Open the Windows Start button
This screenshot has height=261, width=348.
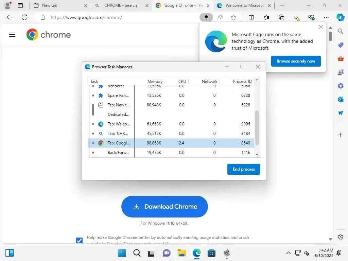point(122,253)
